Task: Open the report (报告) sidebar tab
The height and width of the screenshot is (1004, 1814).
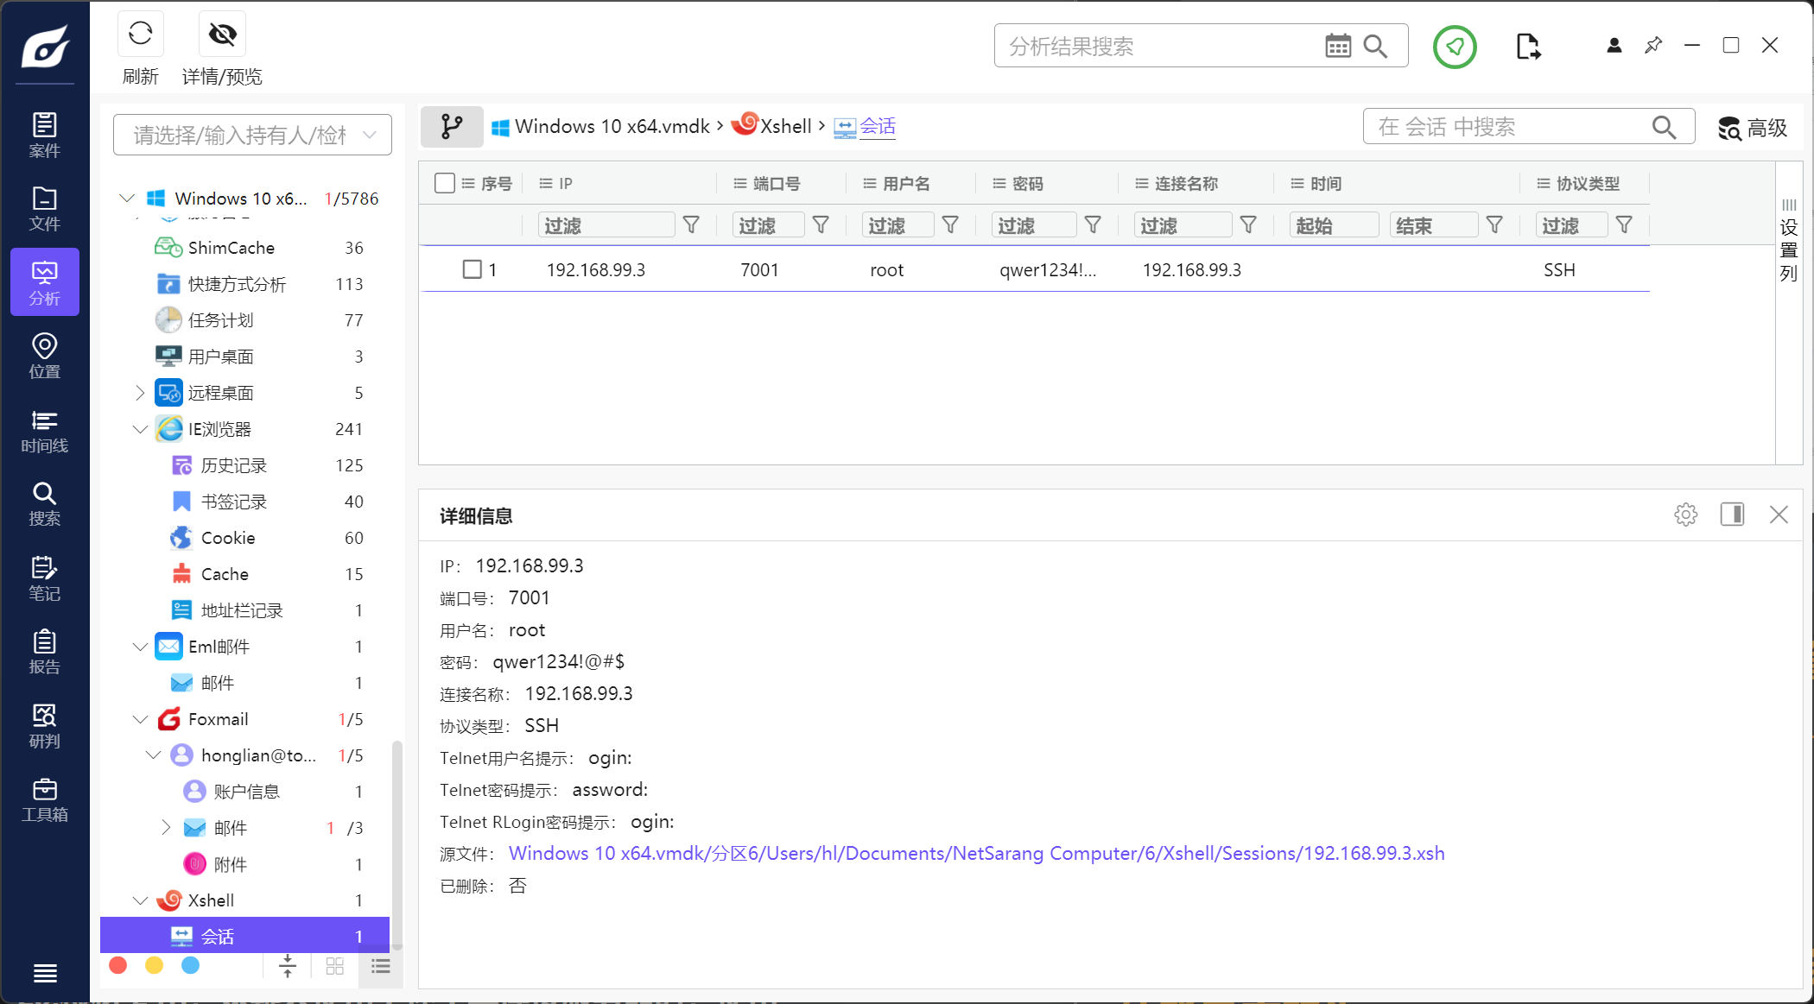Action: (45, 652)
